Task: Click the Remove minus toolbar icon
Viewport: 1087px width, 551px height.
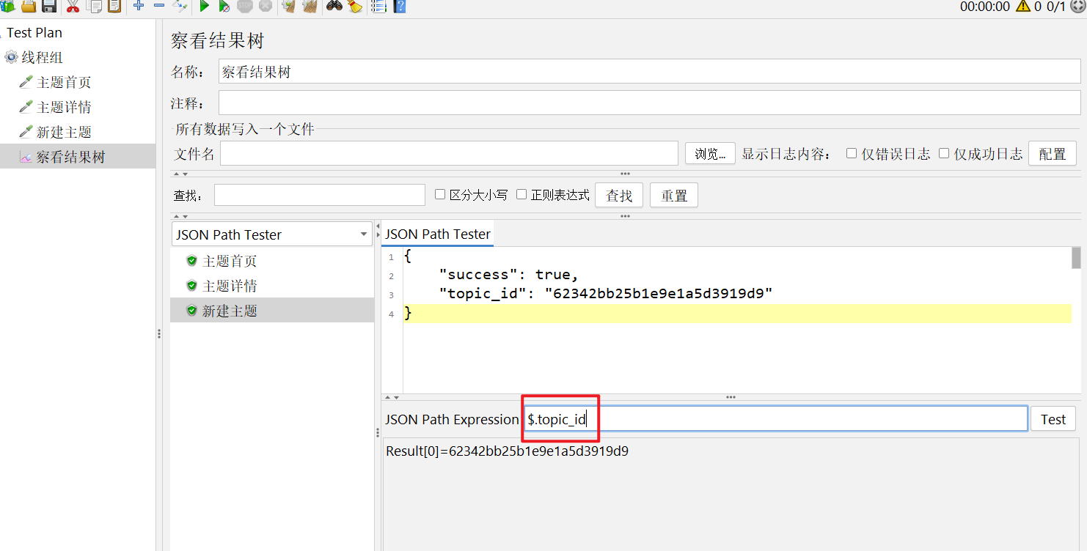Action: pyautogui.click(x=158, y=5)
